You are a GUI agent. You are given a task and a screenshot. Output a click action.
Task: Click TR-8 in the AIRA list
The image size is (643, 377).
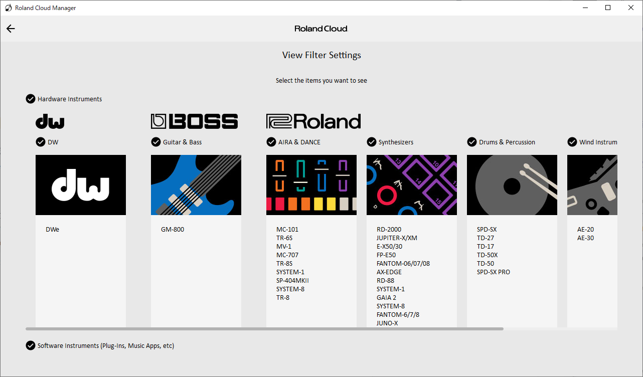pos(283,298)
